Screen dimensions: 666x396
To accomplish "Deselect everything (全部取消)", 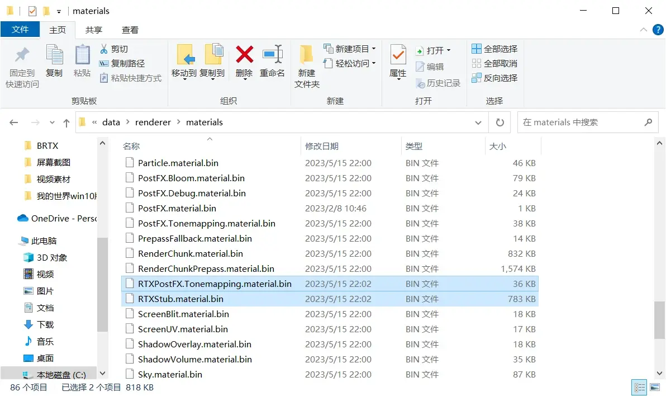I will click(494, 63).
